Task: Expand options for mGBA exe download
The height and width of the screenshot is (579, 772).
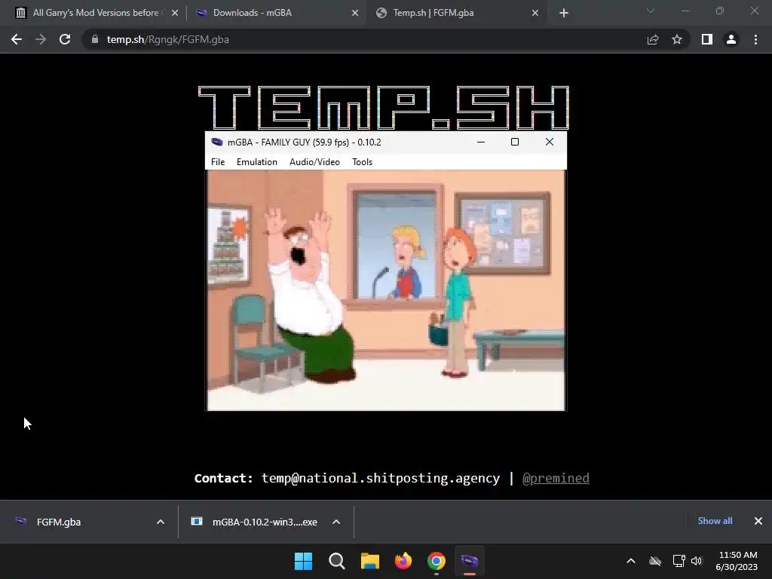Action: [336, 522]
